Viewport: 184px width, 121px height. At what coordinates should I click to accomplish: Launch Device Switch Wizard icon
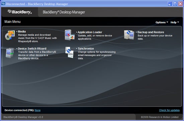click(x=10, y=53)
